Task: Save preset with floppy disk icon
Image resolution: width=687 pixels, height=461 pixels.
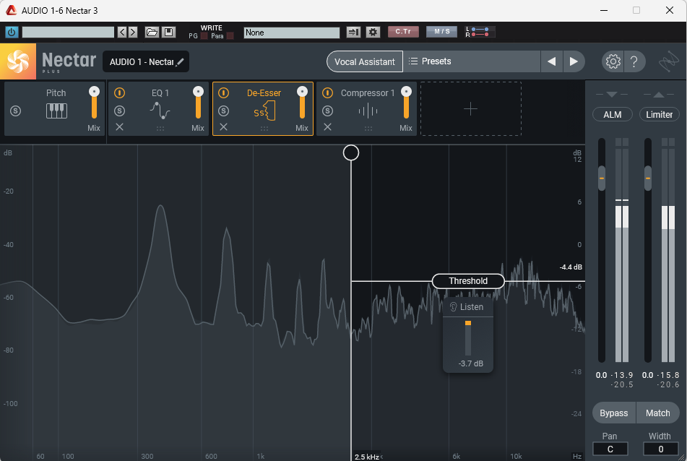Action: [x=169, y=32]
